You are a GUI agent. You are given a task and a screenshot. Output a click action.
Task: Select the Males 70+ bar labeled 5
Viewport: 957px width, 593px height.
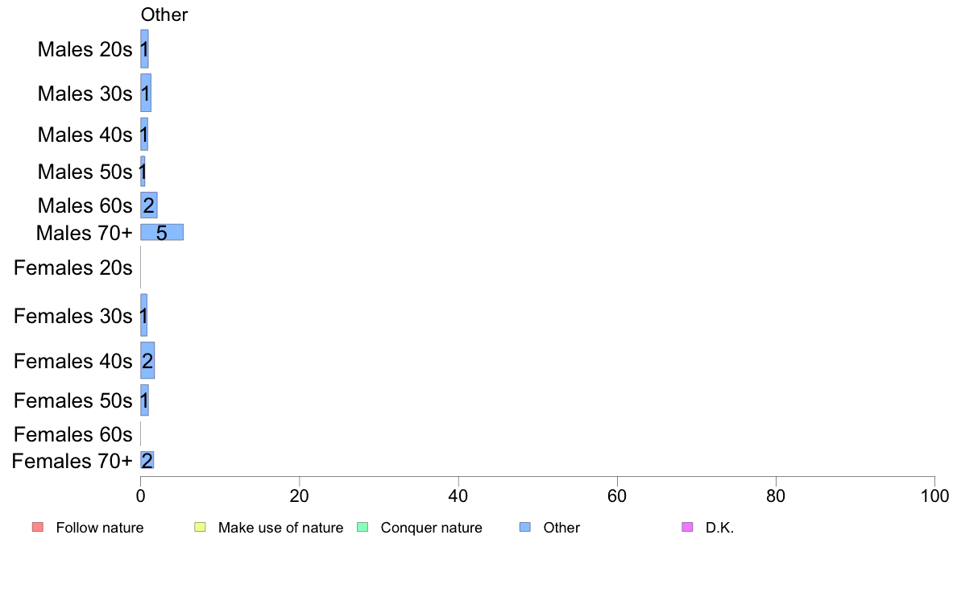pos(162,232)
